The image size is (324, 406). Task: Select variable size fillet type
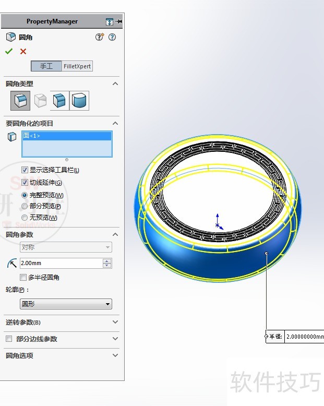tap(40, 101)
